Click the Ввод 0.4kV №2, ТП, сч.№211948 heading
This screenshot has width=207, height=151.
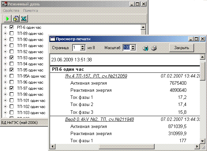(99, 119)
